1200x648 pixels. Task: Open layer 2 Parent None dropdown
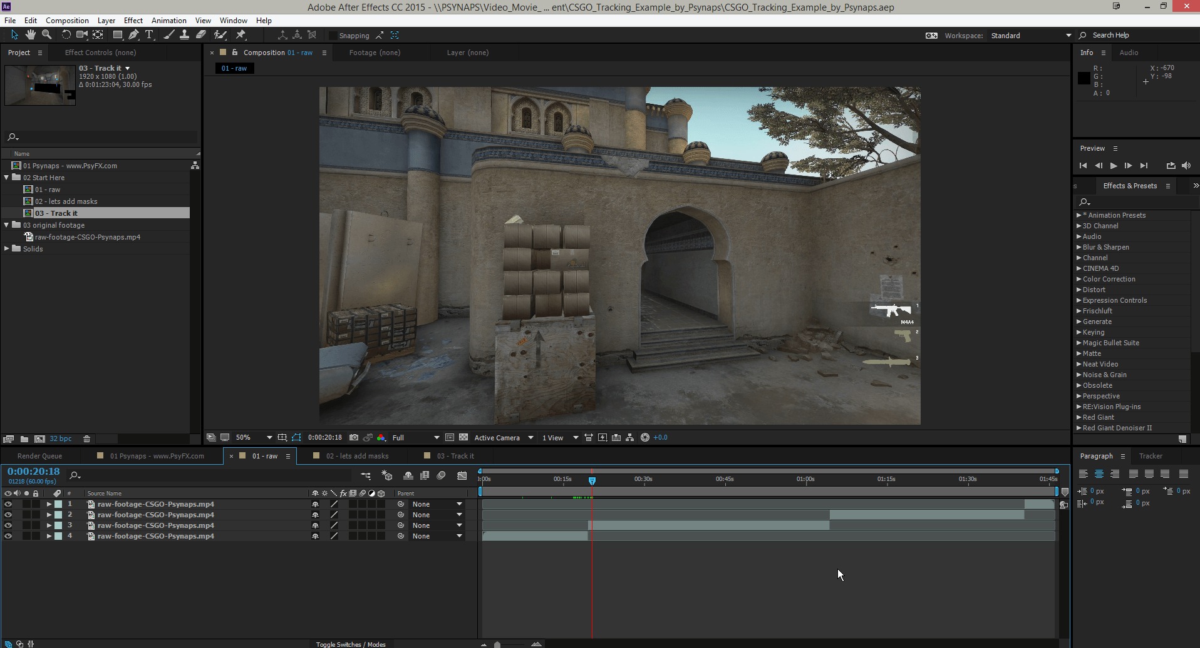click(437, 515)
